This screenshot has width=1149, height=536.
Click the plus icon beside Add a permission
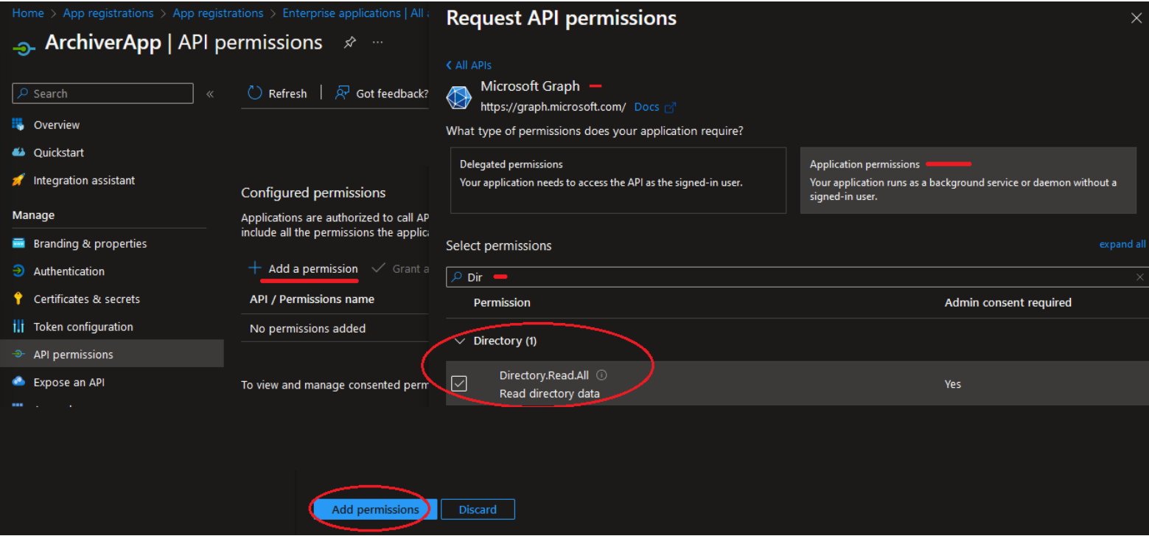(255, 268)
